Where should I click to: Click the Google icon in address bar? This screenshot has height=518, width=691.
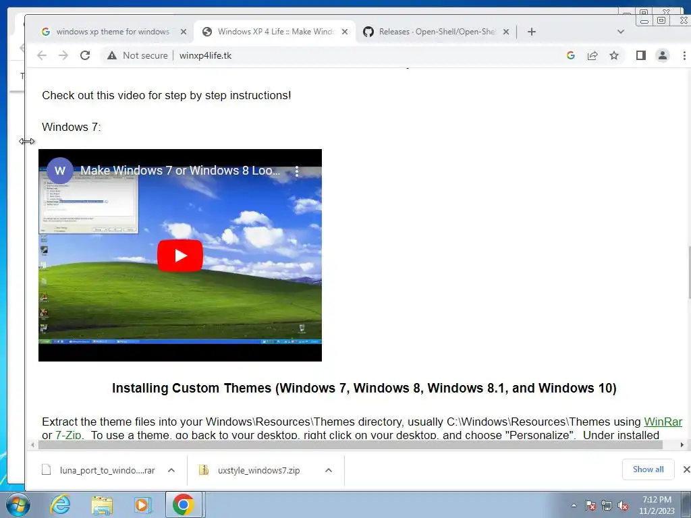[x=571, y=55]
